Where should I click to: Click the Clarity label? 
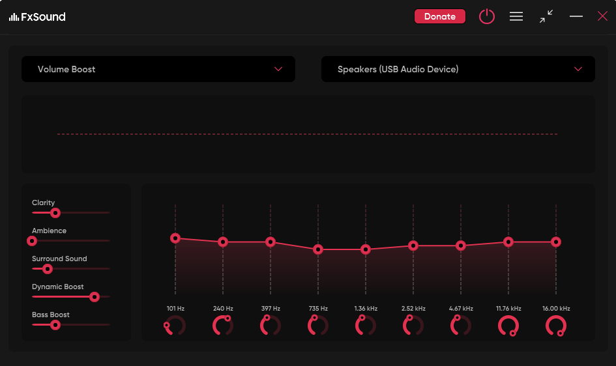point(43,203)
